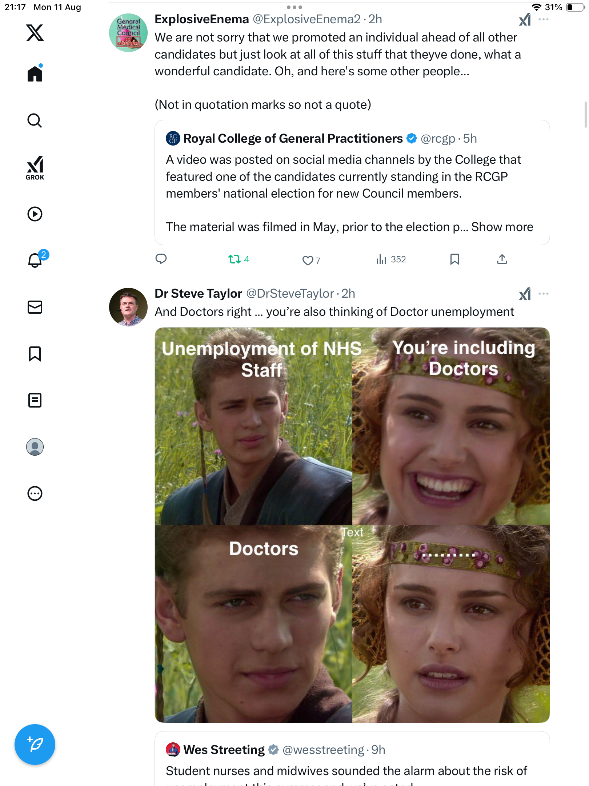Image resolution: width=589 pixels, height=786 pixels.
Task: Click the compose post button
Action: point(35,745)
